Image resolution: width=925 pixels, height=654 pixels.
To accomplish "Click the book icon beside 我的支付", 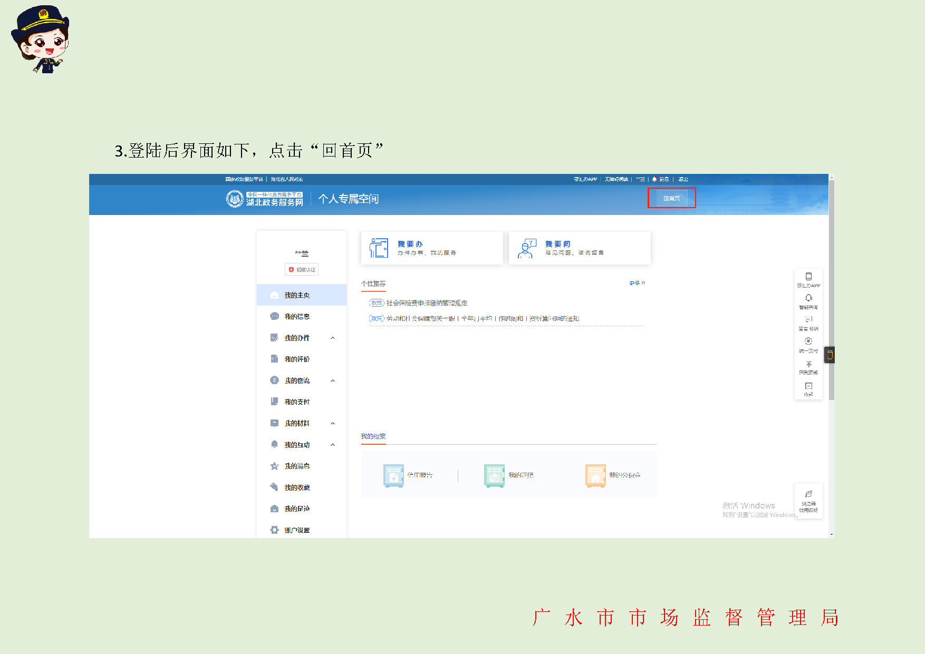I will click(x=274, y=402).
